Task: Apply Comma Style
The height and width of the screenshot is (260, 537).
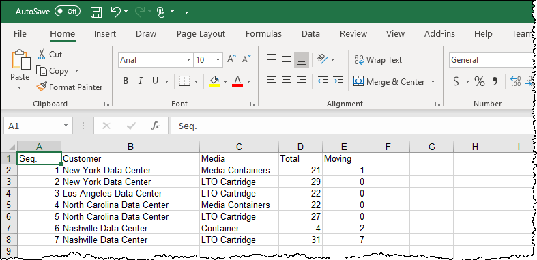Action: tap(495, 81)
